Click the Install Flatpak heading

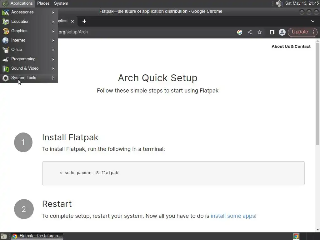point(70,137)
